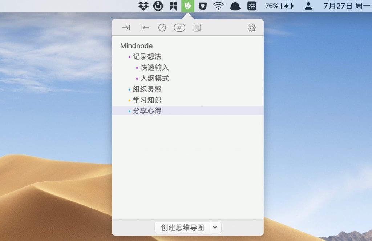Open the Wi-Fi menu
The width and height of the screenshot is (372, 241).
[218, 6]
